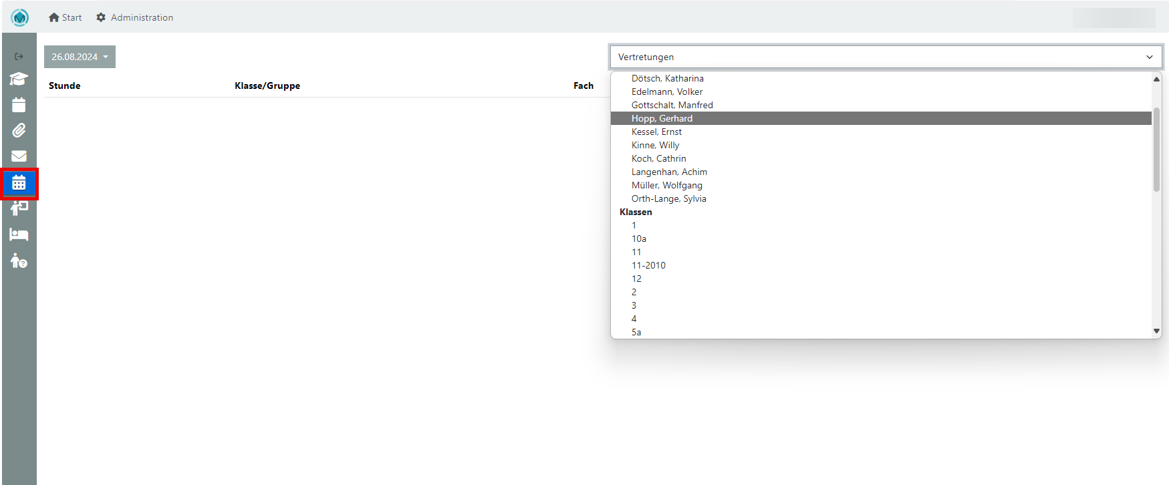Open the paperclip attachments sidebar icon
Image resolution: width=1169 pixels, height=485 pixels.
[x=19, y=130]
